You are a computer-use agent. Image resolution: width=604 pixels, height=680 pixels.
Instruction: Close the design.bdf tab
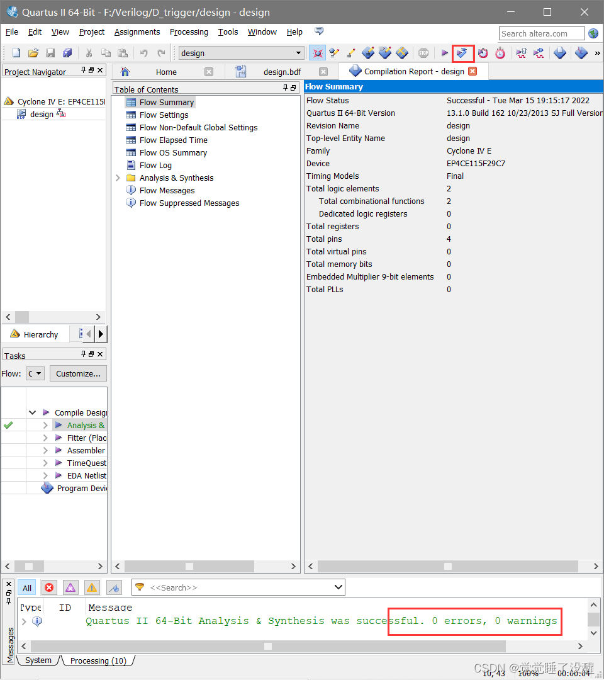[323, 72]
